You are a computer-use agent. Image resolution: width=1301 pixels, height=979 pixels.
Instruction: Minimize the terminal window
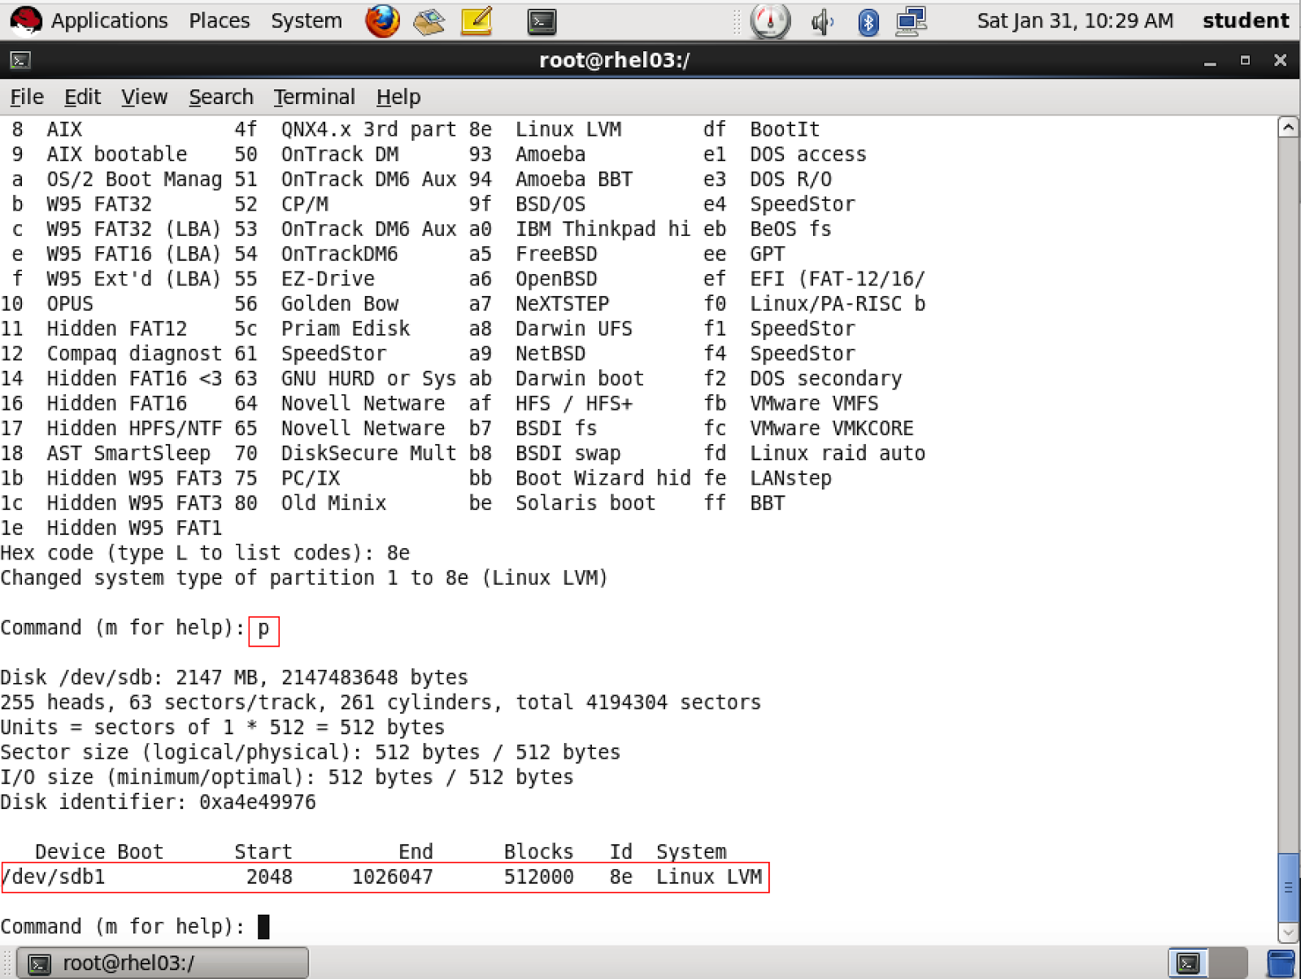(1210, 61)
